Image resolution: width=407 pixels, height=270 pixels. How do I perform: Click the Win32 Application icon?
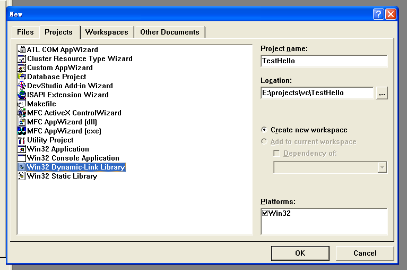(22, 149)
